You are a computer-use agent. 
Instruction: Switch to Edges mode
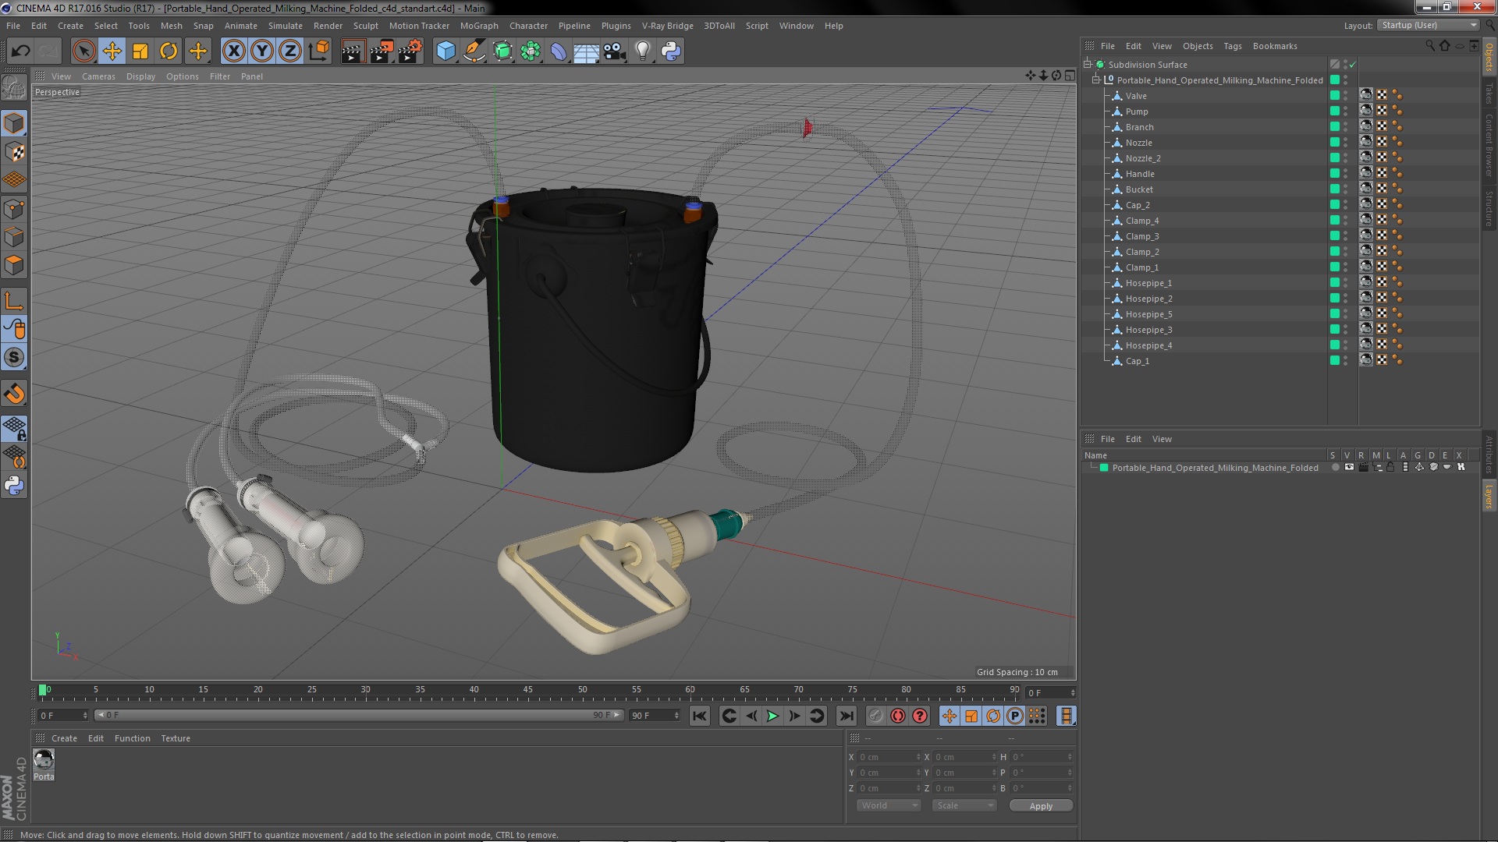(x=14, y=237)
